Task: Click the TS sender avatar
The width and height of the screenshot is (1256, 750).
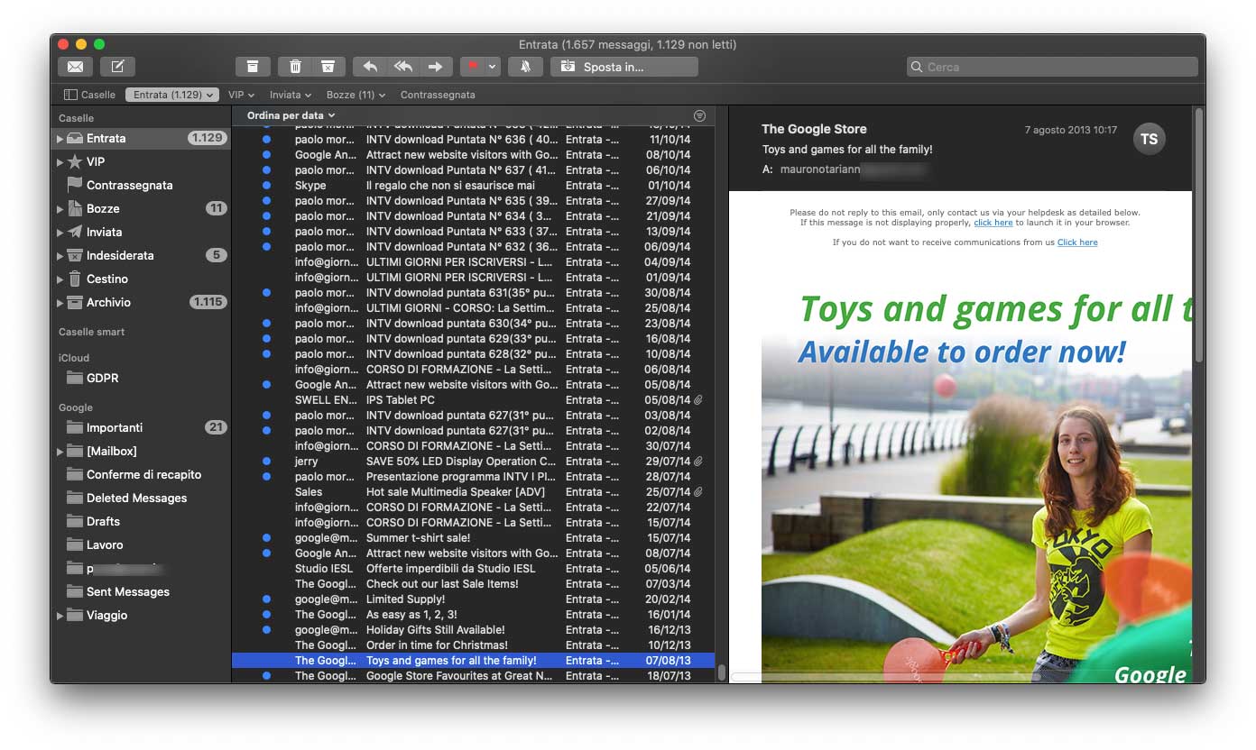Action: tap(1149, 139)
